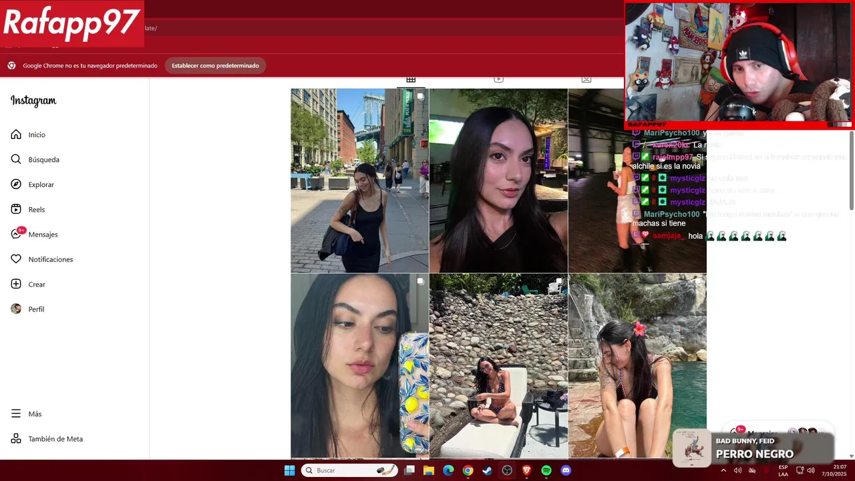Open the Más hamburger menu
Screen dimensions: 855x481
click(x=26, y=414)
